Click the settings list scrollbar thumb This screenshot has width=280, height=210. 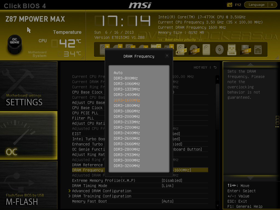tap(217, 106)
